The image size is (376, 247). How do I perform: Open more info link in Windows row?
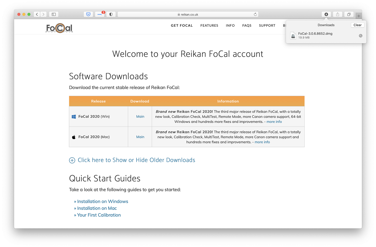click(274, 122)
